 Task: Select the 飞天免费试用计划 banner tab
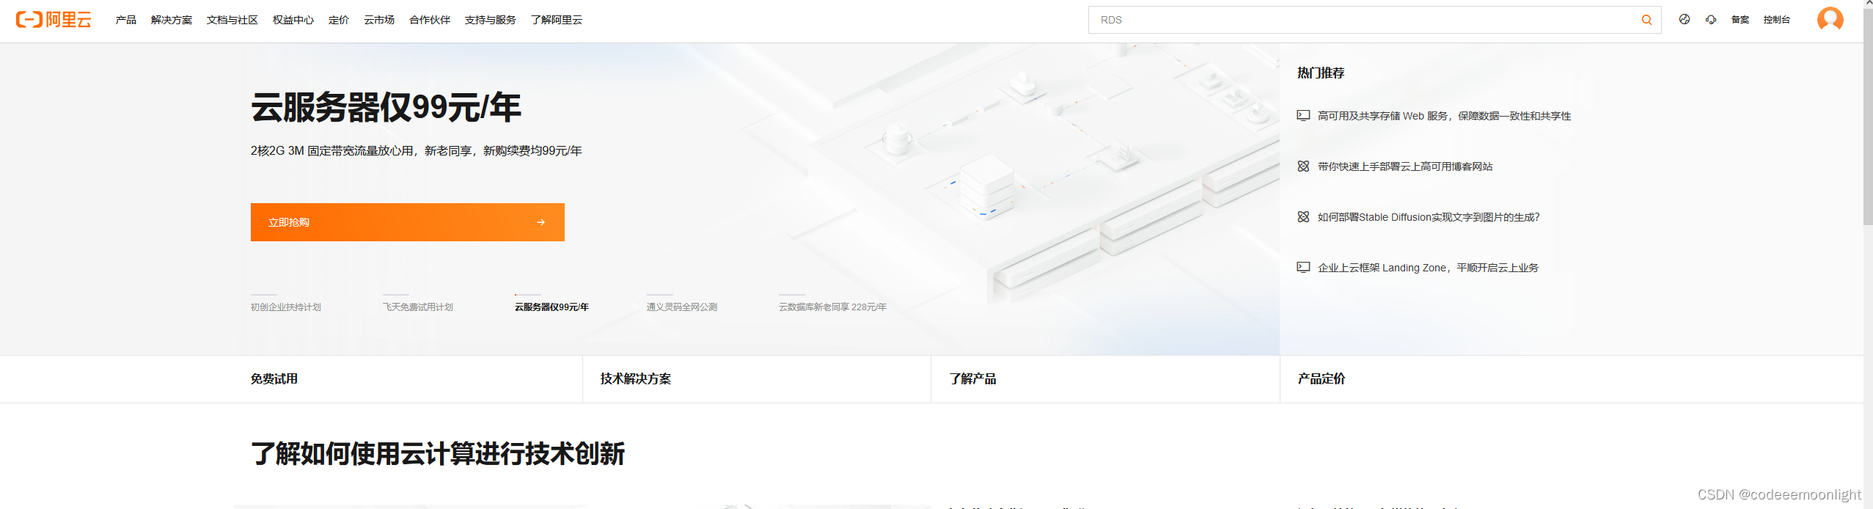pyautogui.click(x=418, y=307)
